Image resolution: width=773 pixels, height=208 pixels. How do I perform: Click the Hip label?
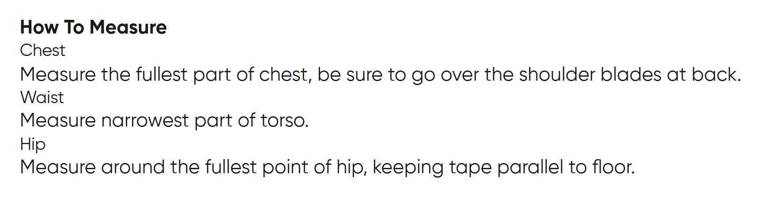pos(33,144)
